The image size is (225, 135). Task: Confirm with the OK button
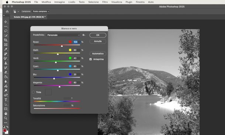98,35
